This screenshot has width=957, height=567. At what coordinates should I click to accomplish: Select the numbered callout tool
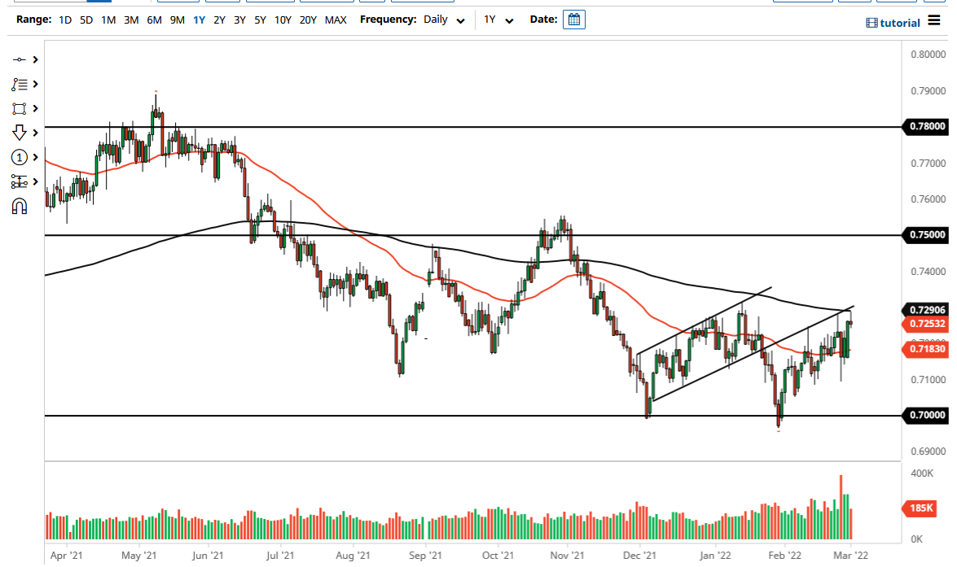[19, 157]
